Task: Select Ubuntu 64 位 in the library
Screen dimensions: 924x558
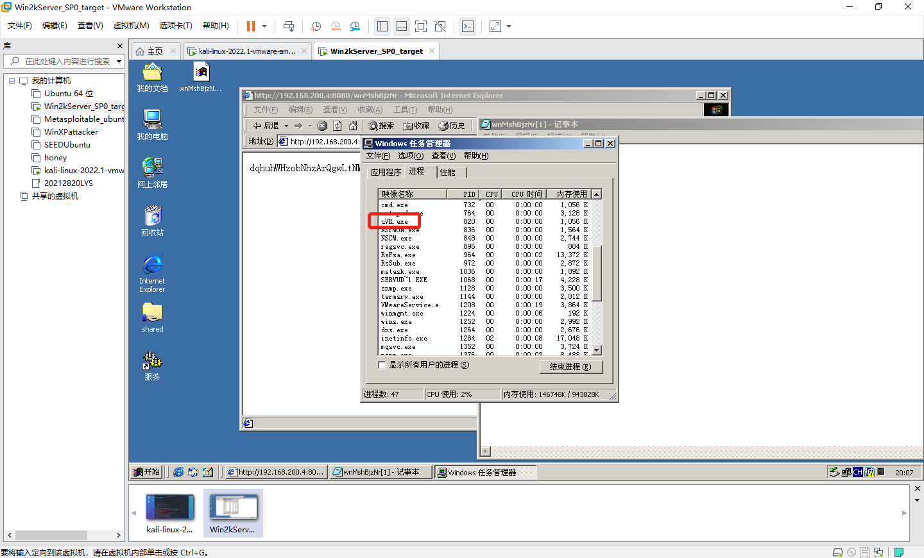Action: (69, 94)
